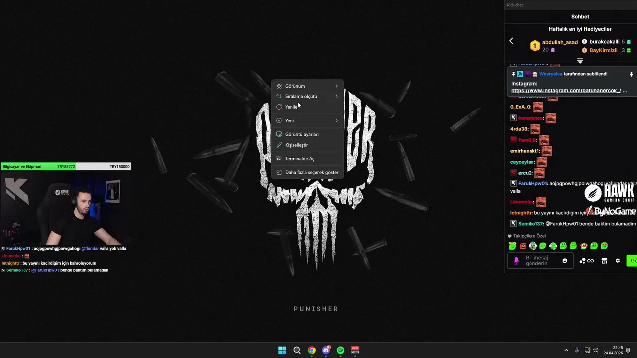Image resolution: width=637 pixels, height=358 pixels.
Task: Open the volume speaker tray icon
Action: click(596, 350)
